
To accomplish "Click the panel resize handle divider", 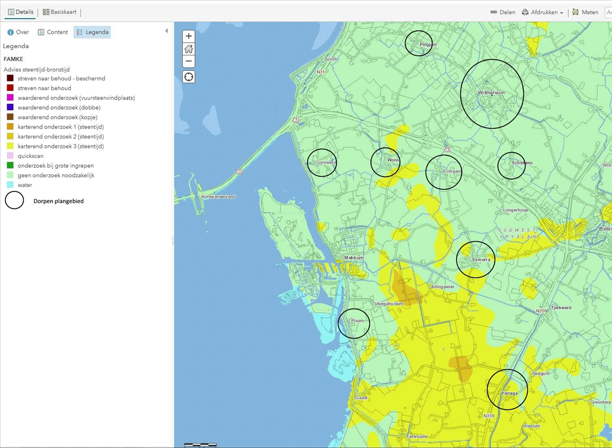I will coord(173,241).
